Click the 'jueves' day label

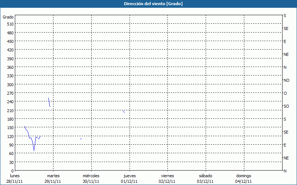(x=130, y=176)
